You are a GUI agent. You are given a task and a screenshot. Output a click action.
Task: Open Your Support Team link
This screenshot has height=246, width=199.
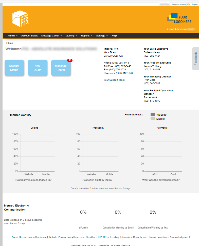coord(114,80)
